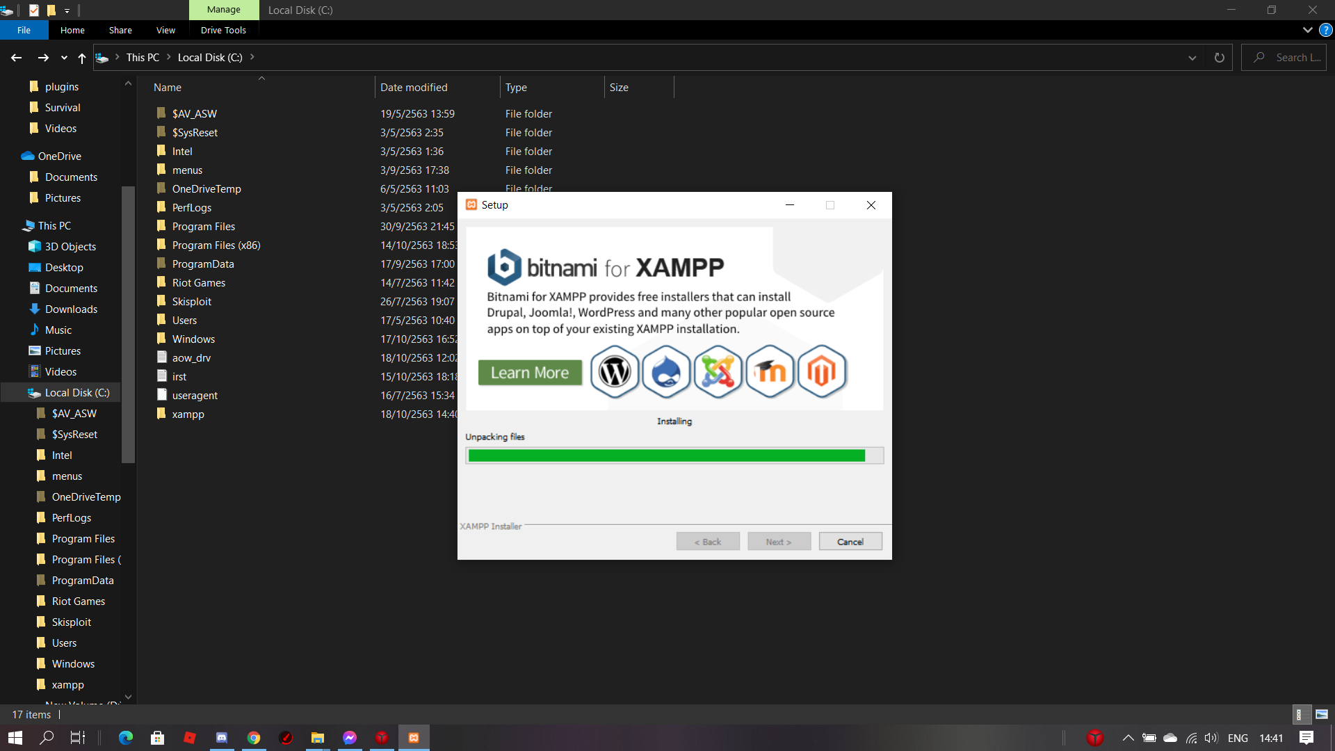The image size is (1335, 751).
Task: Click the green installation progress bar
Action: (x=666, y=455)
